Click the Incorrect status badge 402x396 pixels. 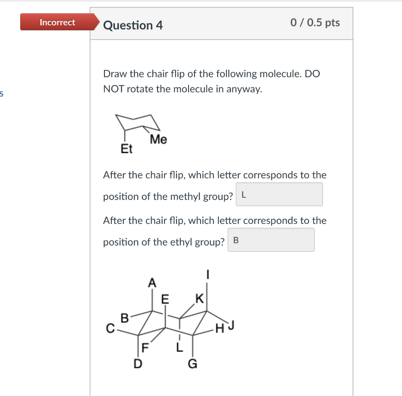coord(57,22)
